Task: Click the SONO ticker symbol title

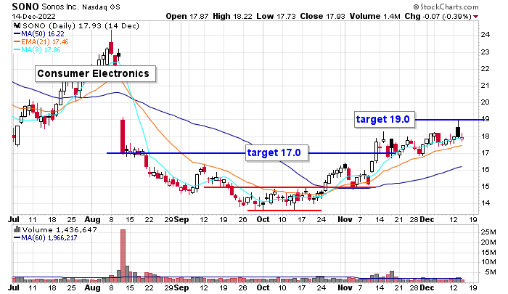Action: 25,7
